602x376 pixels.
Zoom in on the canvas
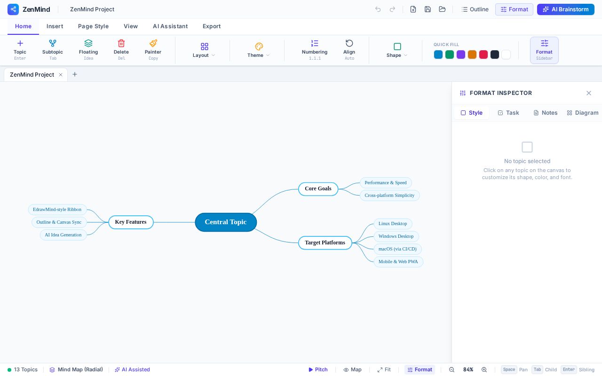pos(484,370)
